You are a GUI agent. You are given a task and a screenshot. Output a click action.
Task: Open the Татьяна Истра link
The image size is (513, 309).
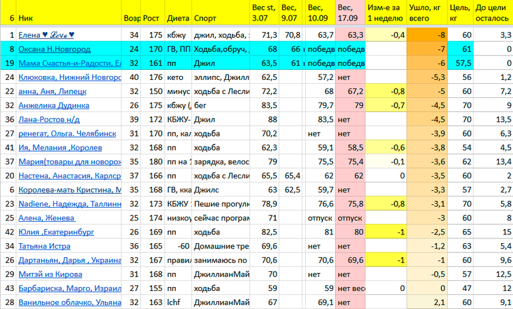[45, 246]
